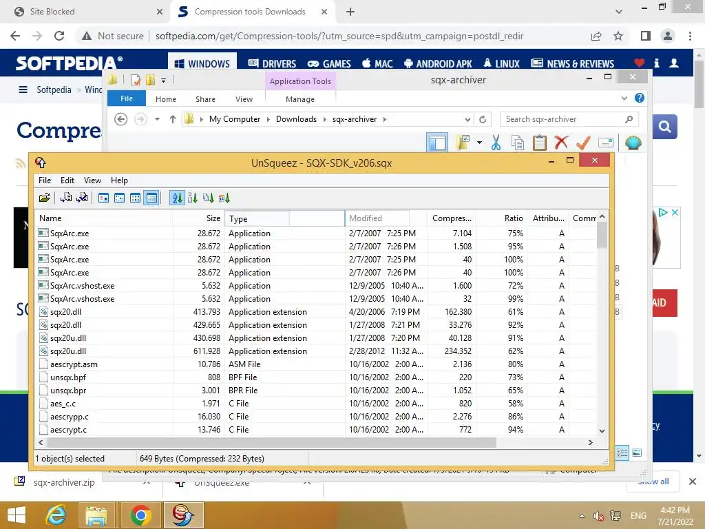Click the orange checkmark Properties icon
The image size is (705, 529).
point(583,143)
